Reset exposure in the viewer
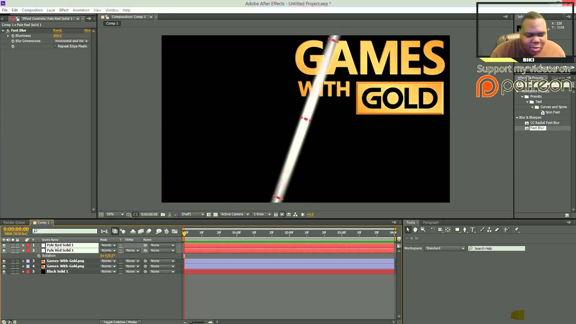Viewport: 576px width, 324px height. (x=302, y=214)
